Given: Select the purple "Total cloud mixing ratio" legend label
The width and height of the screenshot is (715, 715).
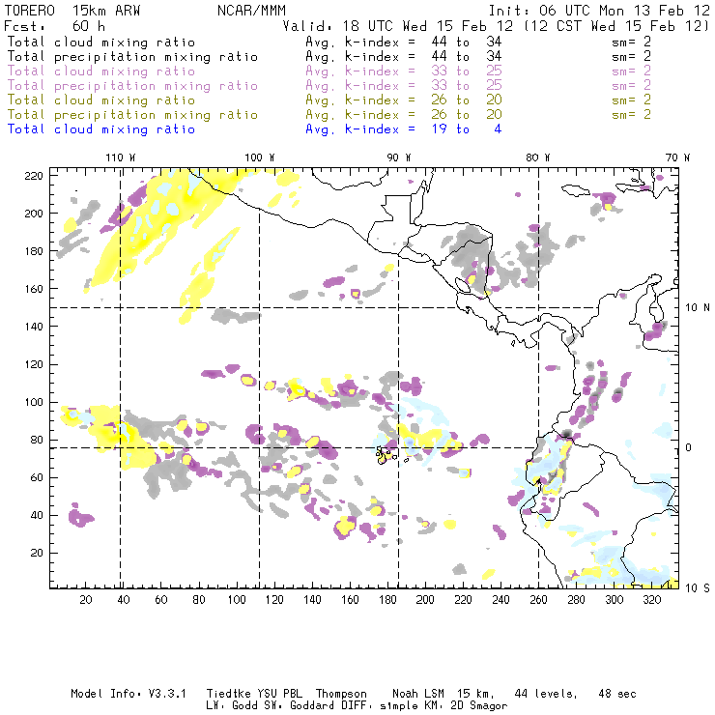Looking at the screenshot, I should click(x=101, y=71).
